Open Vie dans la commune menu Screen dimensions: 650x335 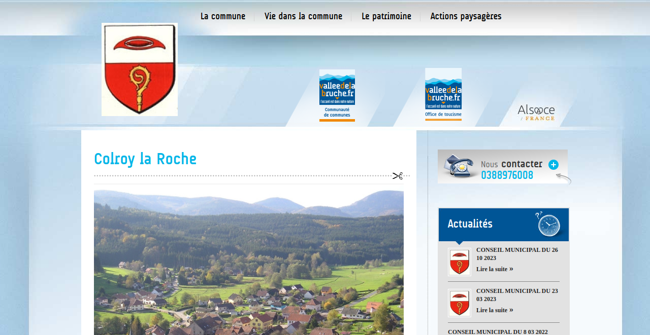coord(303,16)
